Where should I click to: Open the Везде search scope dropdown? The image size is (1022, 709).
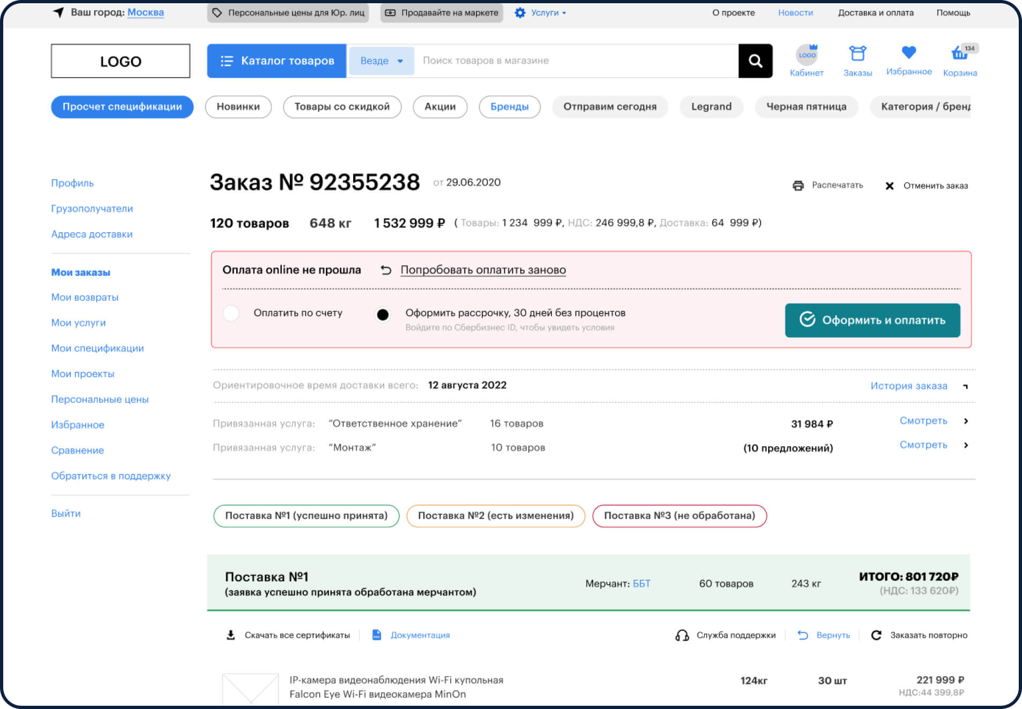pos(381,61)
